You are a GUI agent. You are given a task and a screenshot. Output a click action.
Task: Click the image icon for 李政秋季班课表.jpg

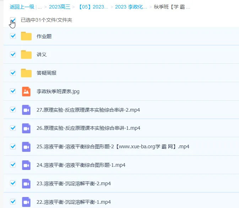(26, 91)
